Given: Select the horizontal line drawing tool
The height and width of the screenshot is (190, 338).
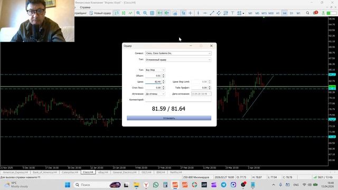Looking at the screenshot, I should [205, 13].
